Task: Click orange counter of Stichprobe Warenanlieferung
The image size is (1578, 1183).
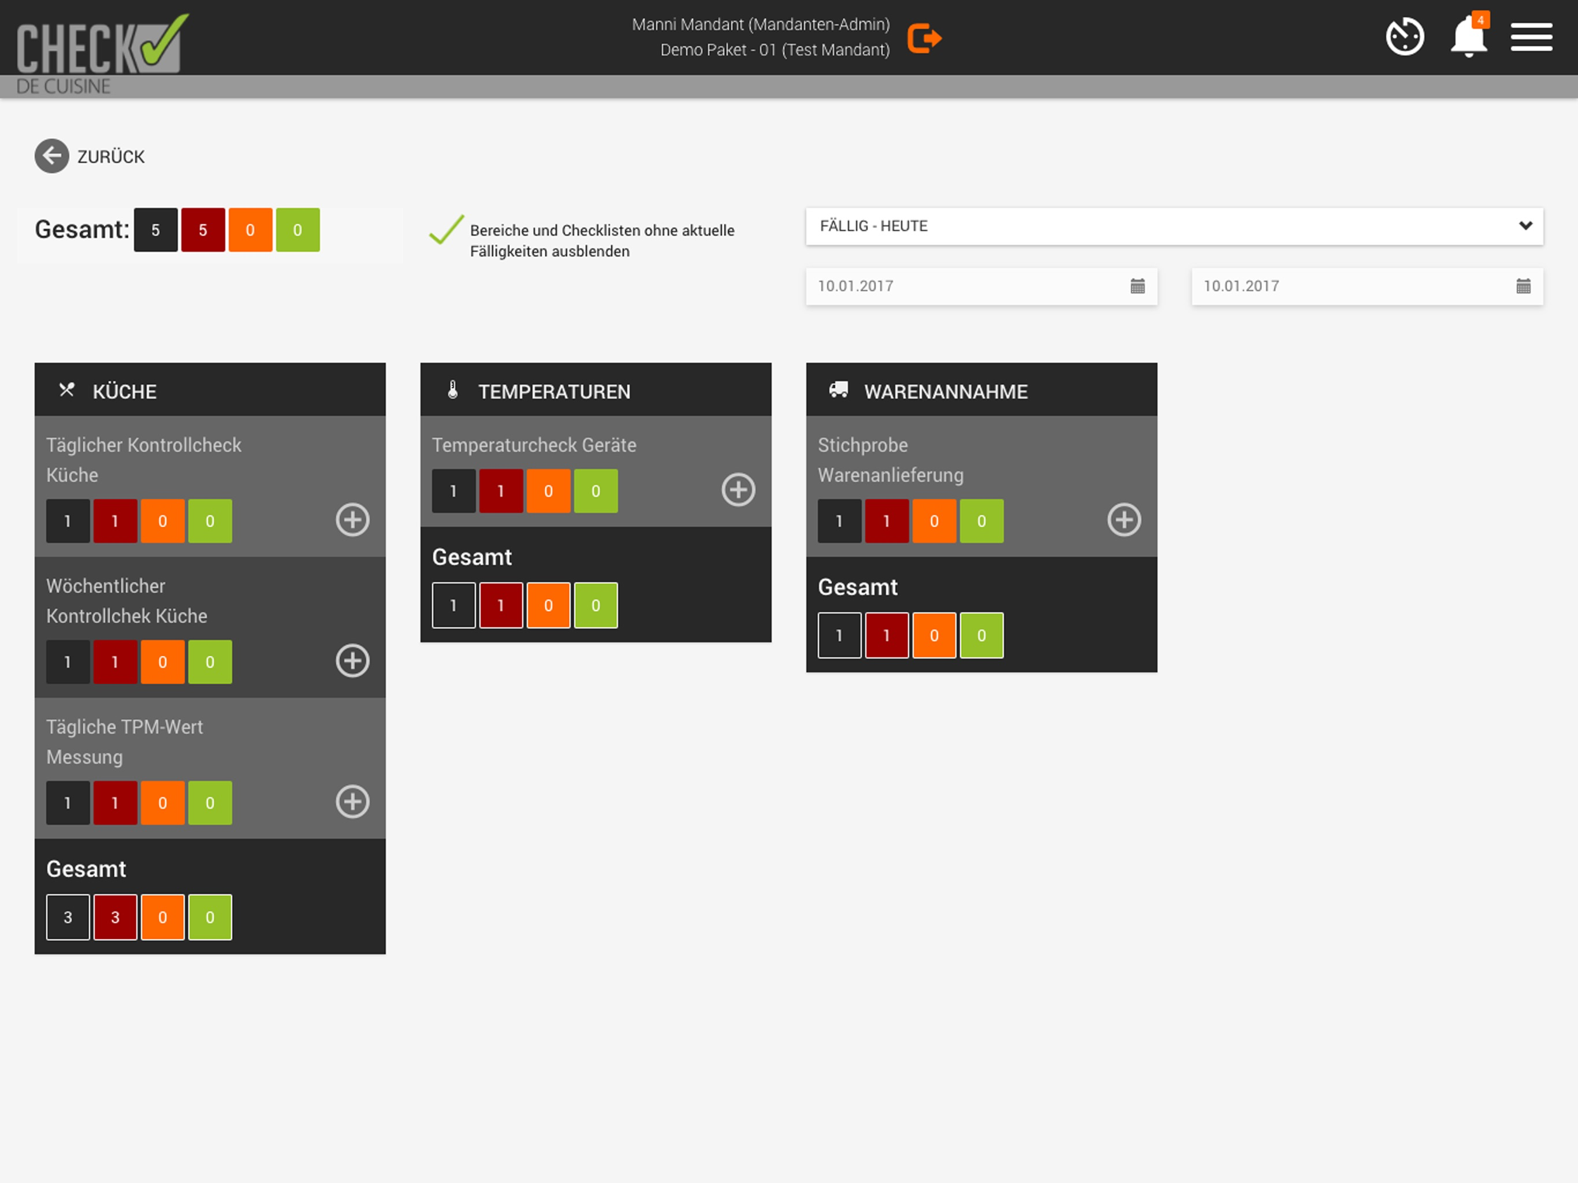Action: [x=935, y=521]
